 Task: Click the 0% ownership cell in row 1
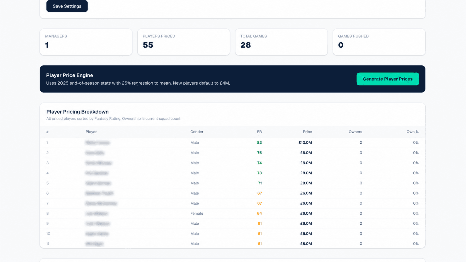[416, 143]
